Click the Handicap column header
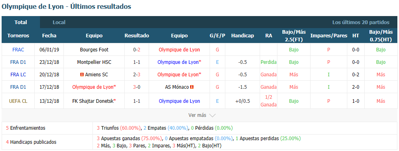This screenshot has height=151, width=399. pos(242,36)
